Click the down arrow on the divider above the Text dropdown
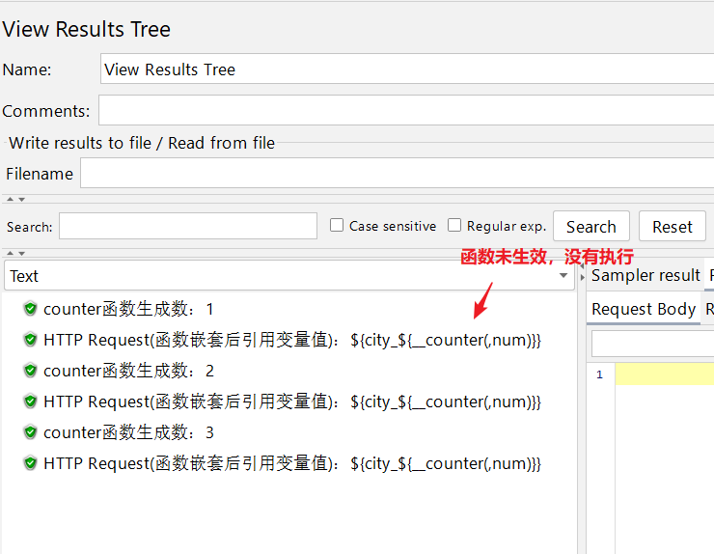This screenshot has width=714, height=554. point(20,253)
